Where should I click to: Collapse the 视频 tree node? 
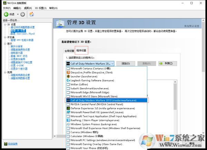(5, 72)
